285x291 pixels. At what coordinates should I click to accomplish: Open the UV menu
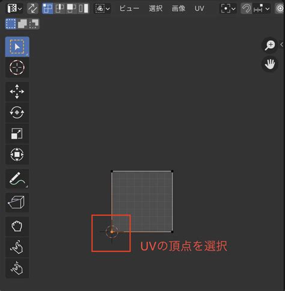[x=199, y=8]
